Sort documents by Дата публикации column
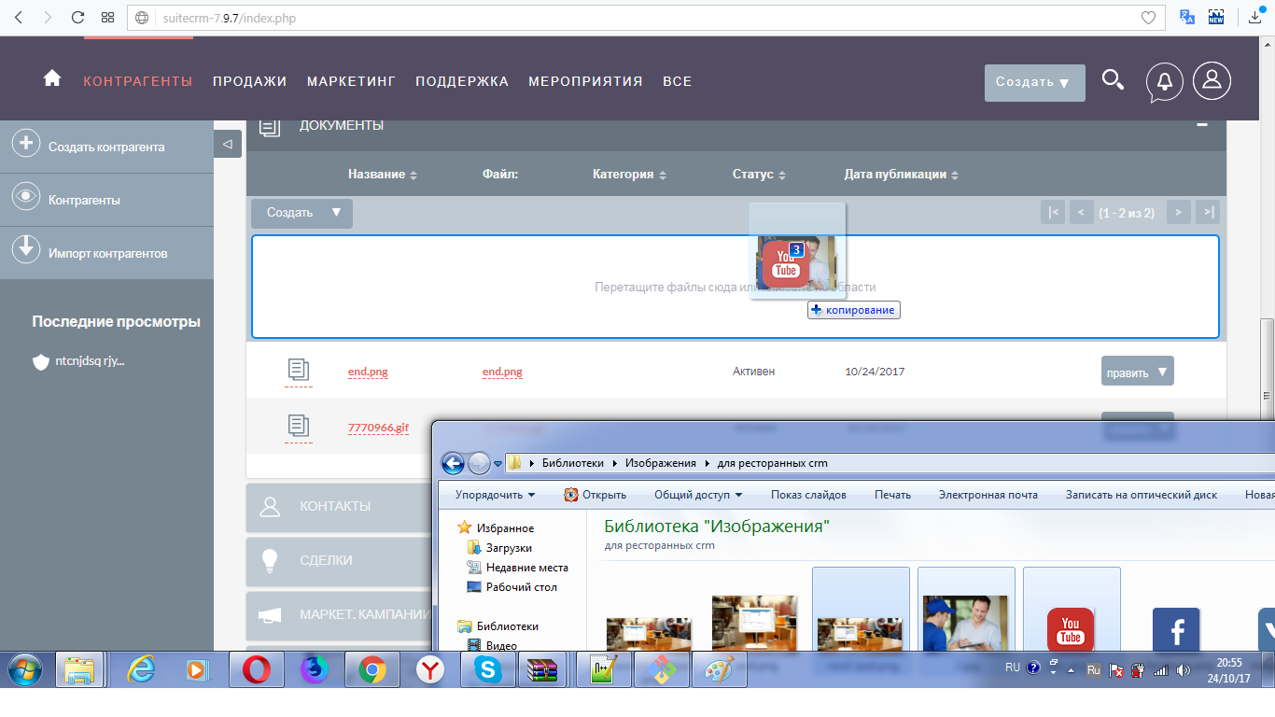This screenshot has height=717, width=1275. (x=902, y=175)
